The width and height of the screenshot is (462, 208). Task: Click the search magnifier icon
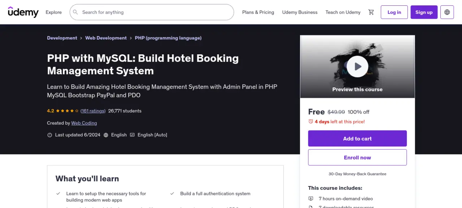tap(75, 12)
